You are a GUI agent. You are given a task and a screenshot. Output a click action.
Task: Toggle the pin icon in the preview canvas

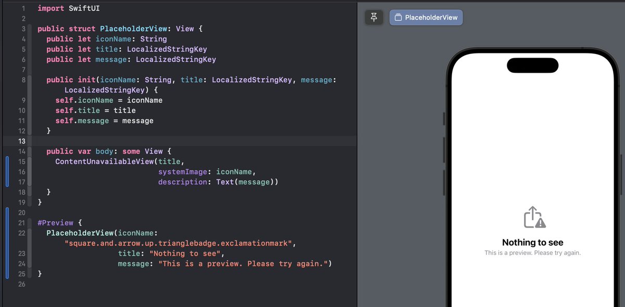(x=373, y=17)
